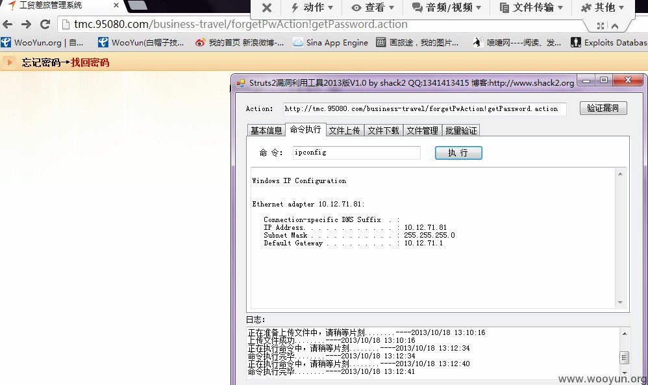This screenshot has width=648, height=385.
Task: Click the orange arrow icon beside 忘记密码
Action: (x=10, y=62)
